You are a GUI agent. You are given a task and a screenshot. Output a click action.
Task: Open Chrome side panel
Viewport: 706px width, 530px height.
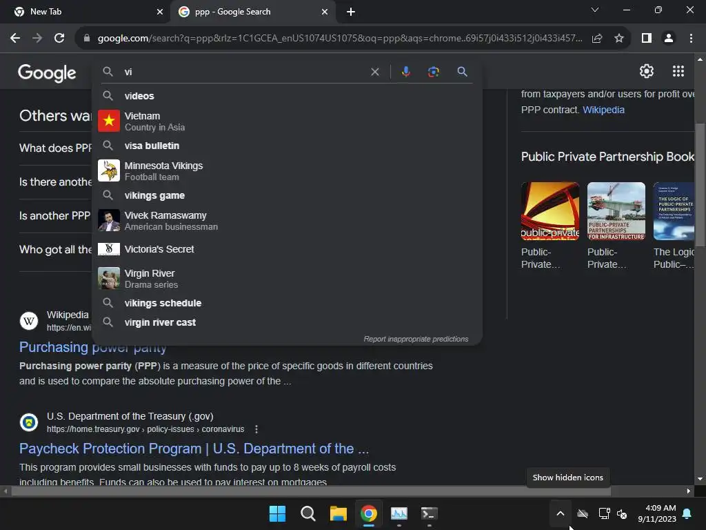click(x=647, y=39)
